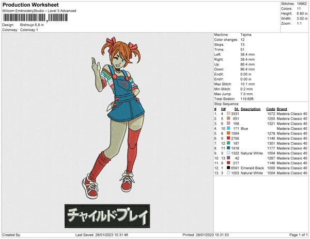Select the Max Jump value 7.0 mm
This screenshot has width=310, height=239.
pyautogui.click(x=246, y=94)
